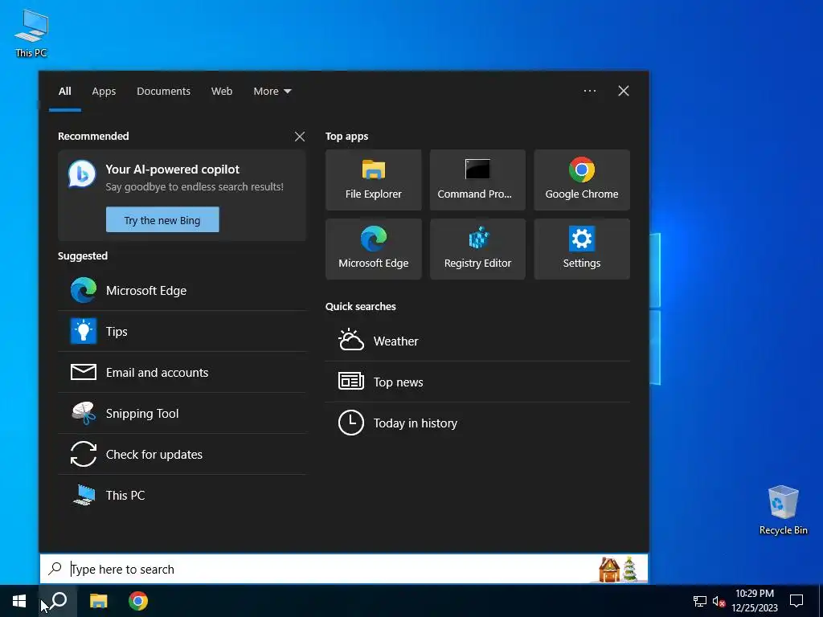Open Email and accounts suggestion
This screenshot has width=823, height=617.
(x=182, y=373)
